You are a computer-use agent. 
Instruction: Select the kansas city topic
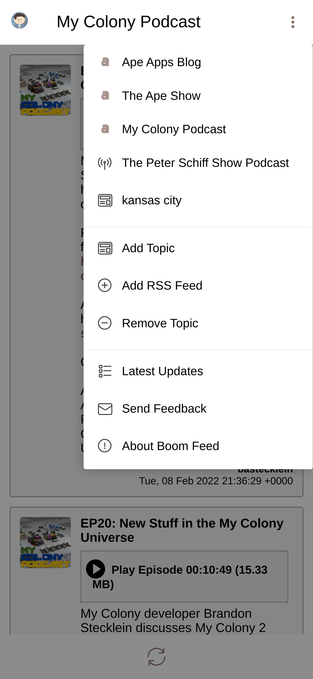click(x=152, y=200)
